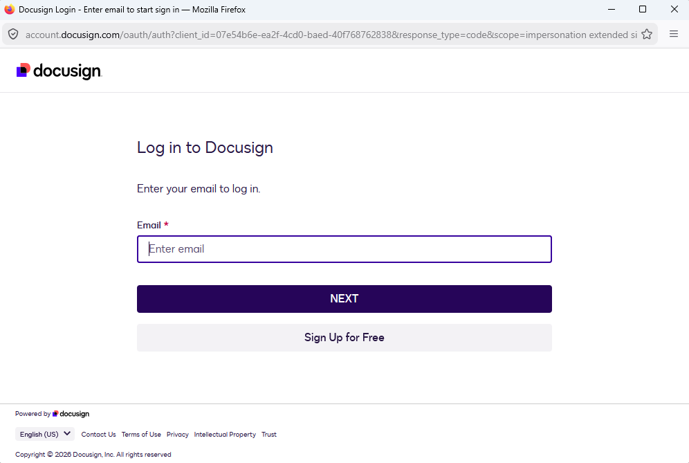The height and width of the screenshot is (463, 689).
Task: Open the Intellectual Property link
Action: [225, 435]
